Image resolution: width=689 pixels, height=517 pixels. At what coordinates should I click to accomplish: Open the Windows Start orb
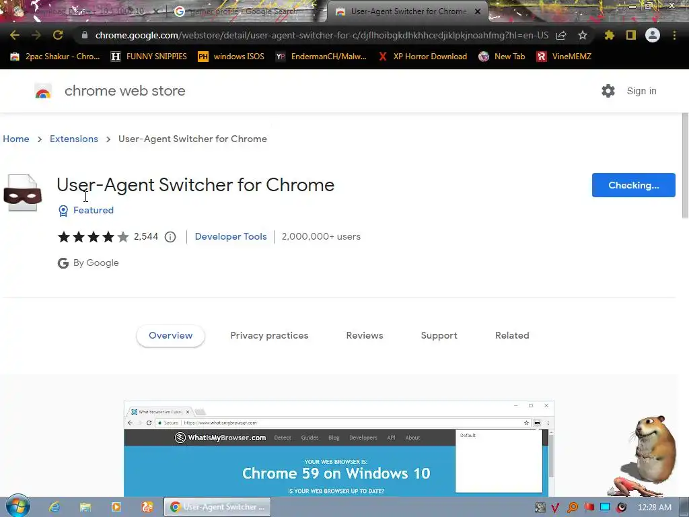18,506
